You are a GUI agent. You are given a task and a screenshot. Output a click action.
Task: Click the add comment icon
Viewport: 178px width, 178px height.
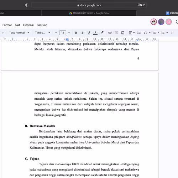[116, 33]
